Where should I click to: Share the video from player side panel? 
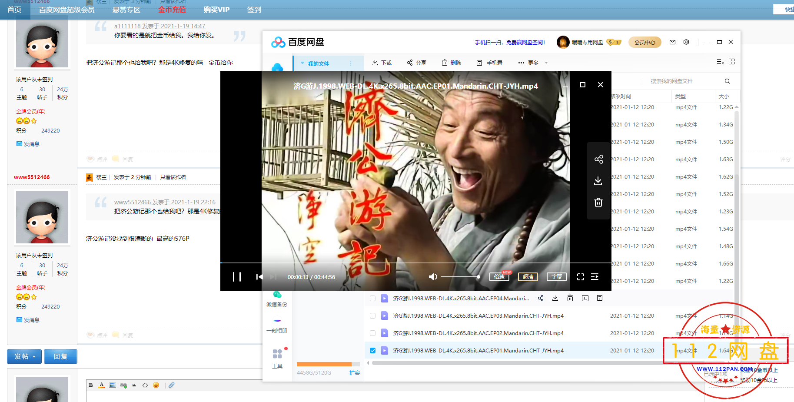tap(598, 159)
